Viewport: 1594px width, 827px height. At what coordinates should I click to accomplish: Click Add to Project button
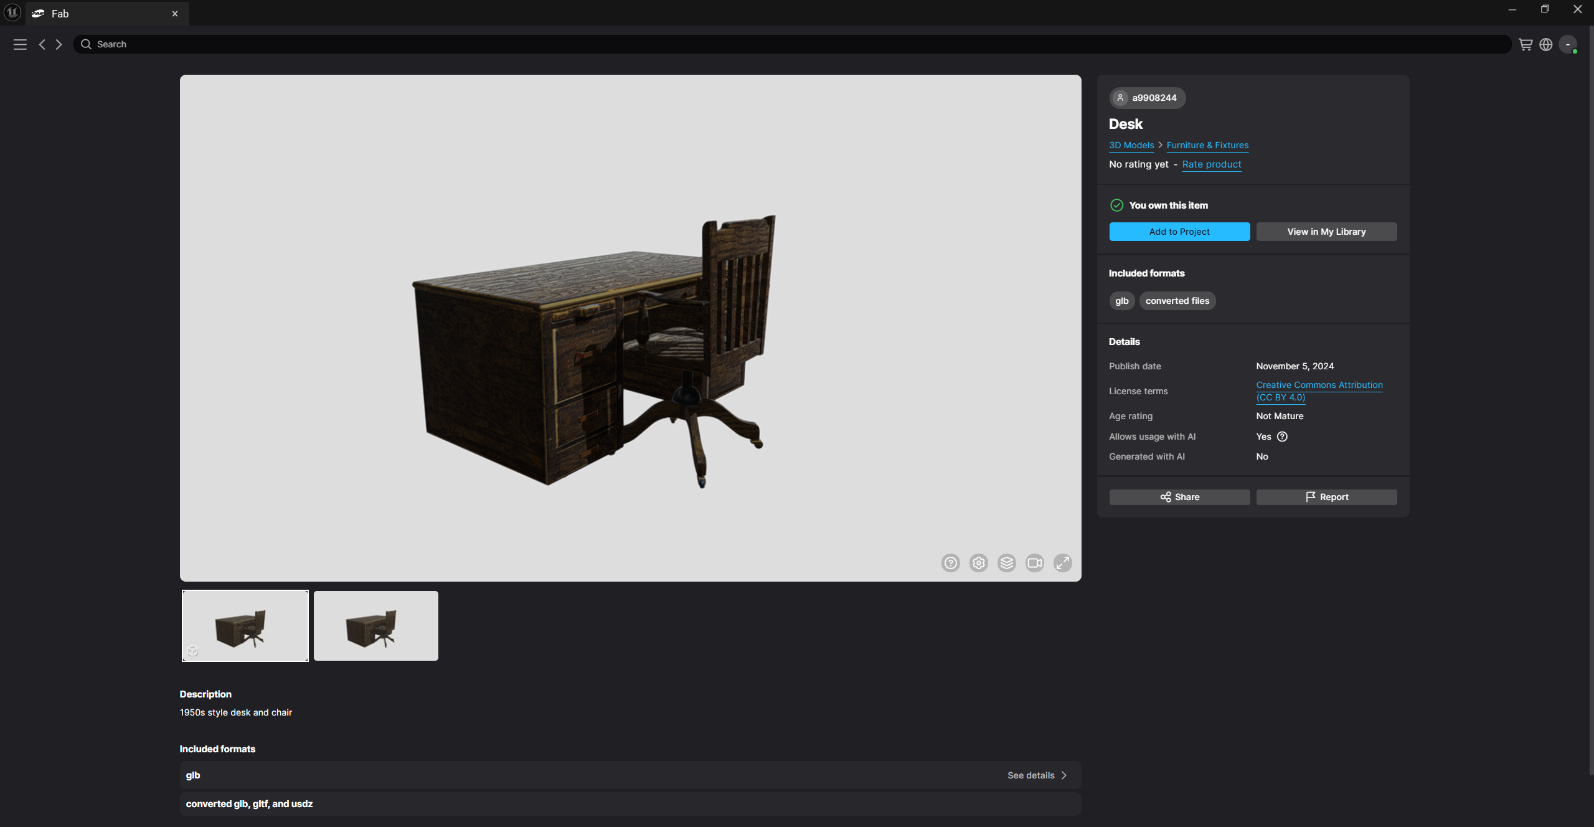(1179, 232)
